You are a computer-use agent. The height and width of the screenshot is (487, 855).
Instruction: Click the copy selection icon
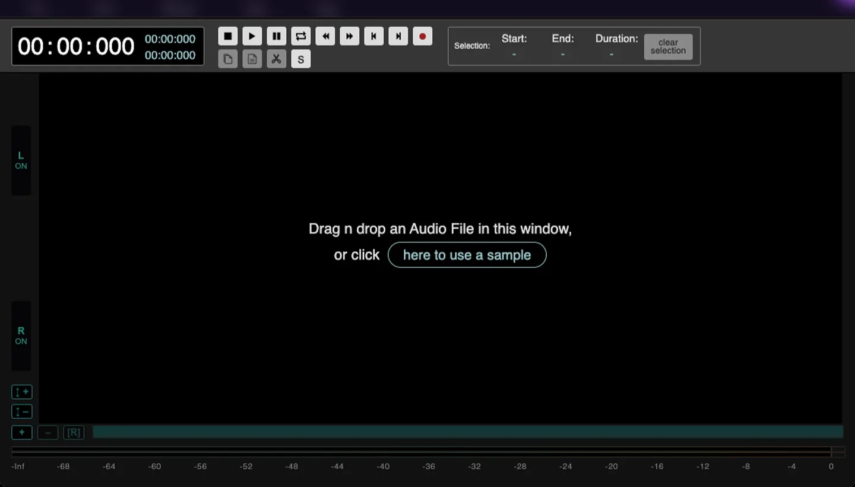[227, 59]
